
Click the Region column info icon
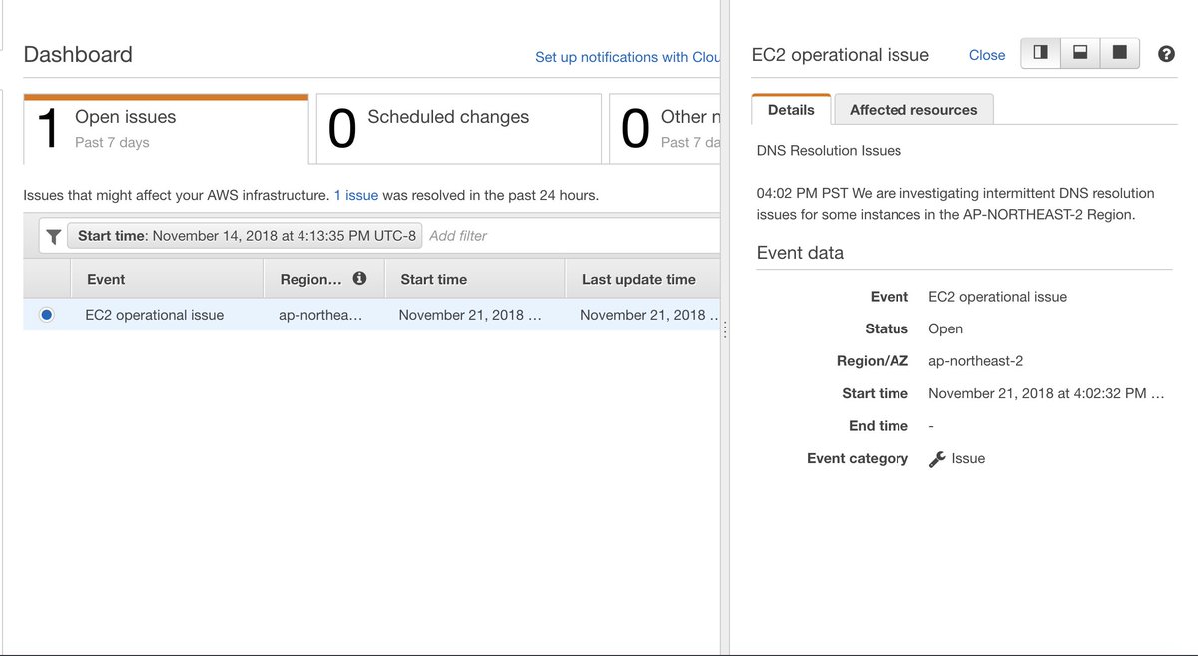[x=359, y=278]
